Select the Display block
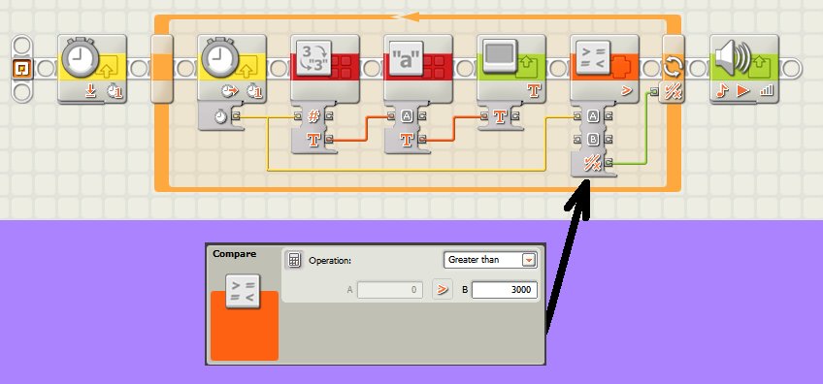The image size is (823, 384). coord(511,68)
